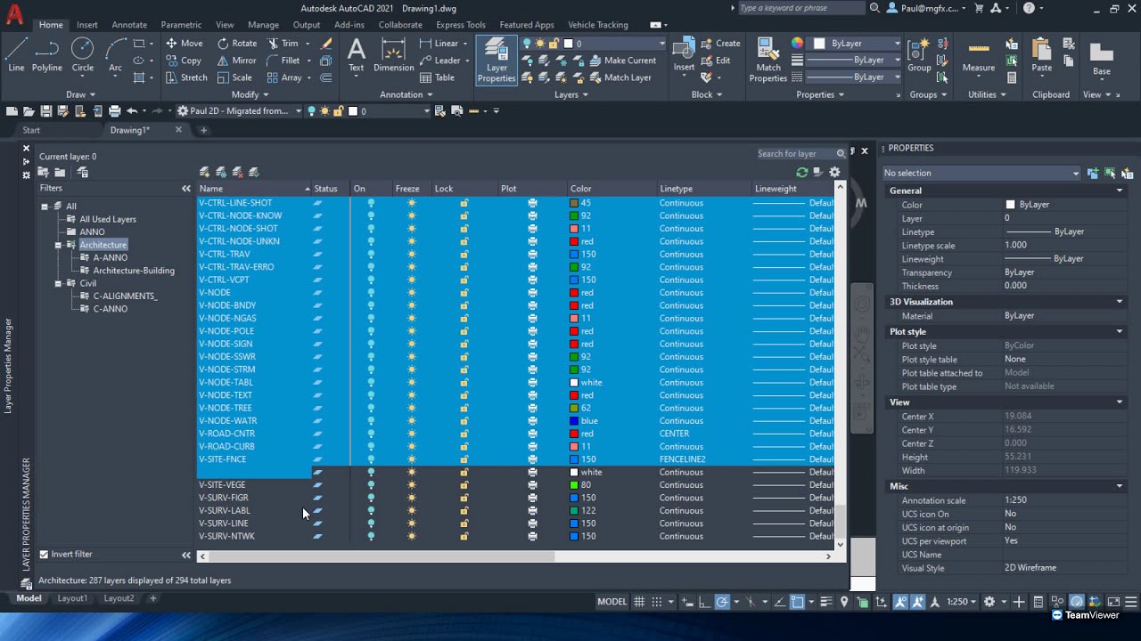
Task: Click the Group tool
Action: (x=919, y=55)
